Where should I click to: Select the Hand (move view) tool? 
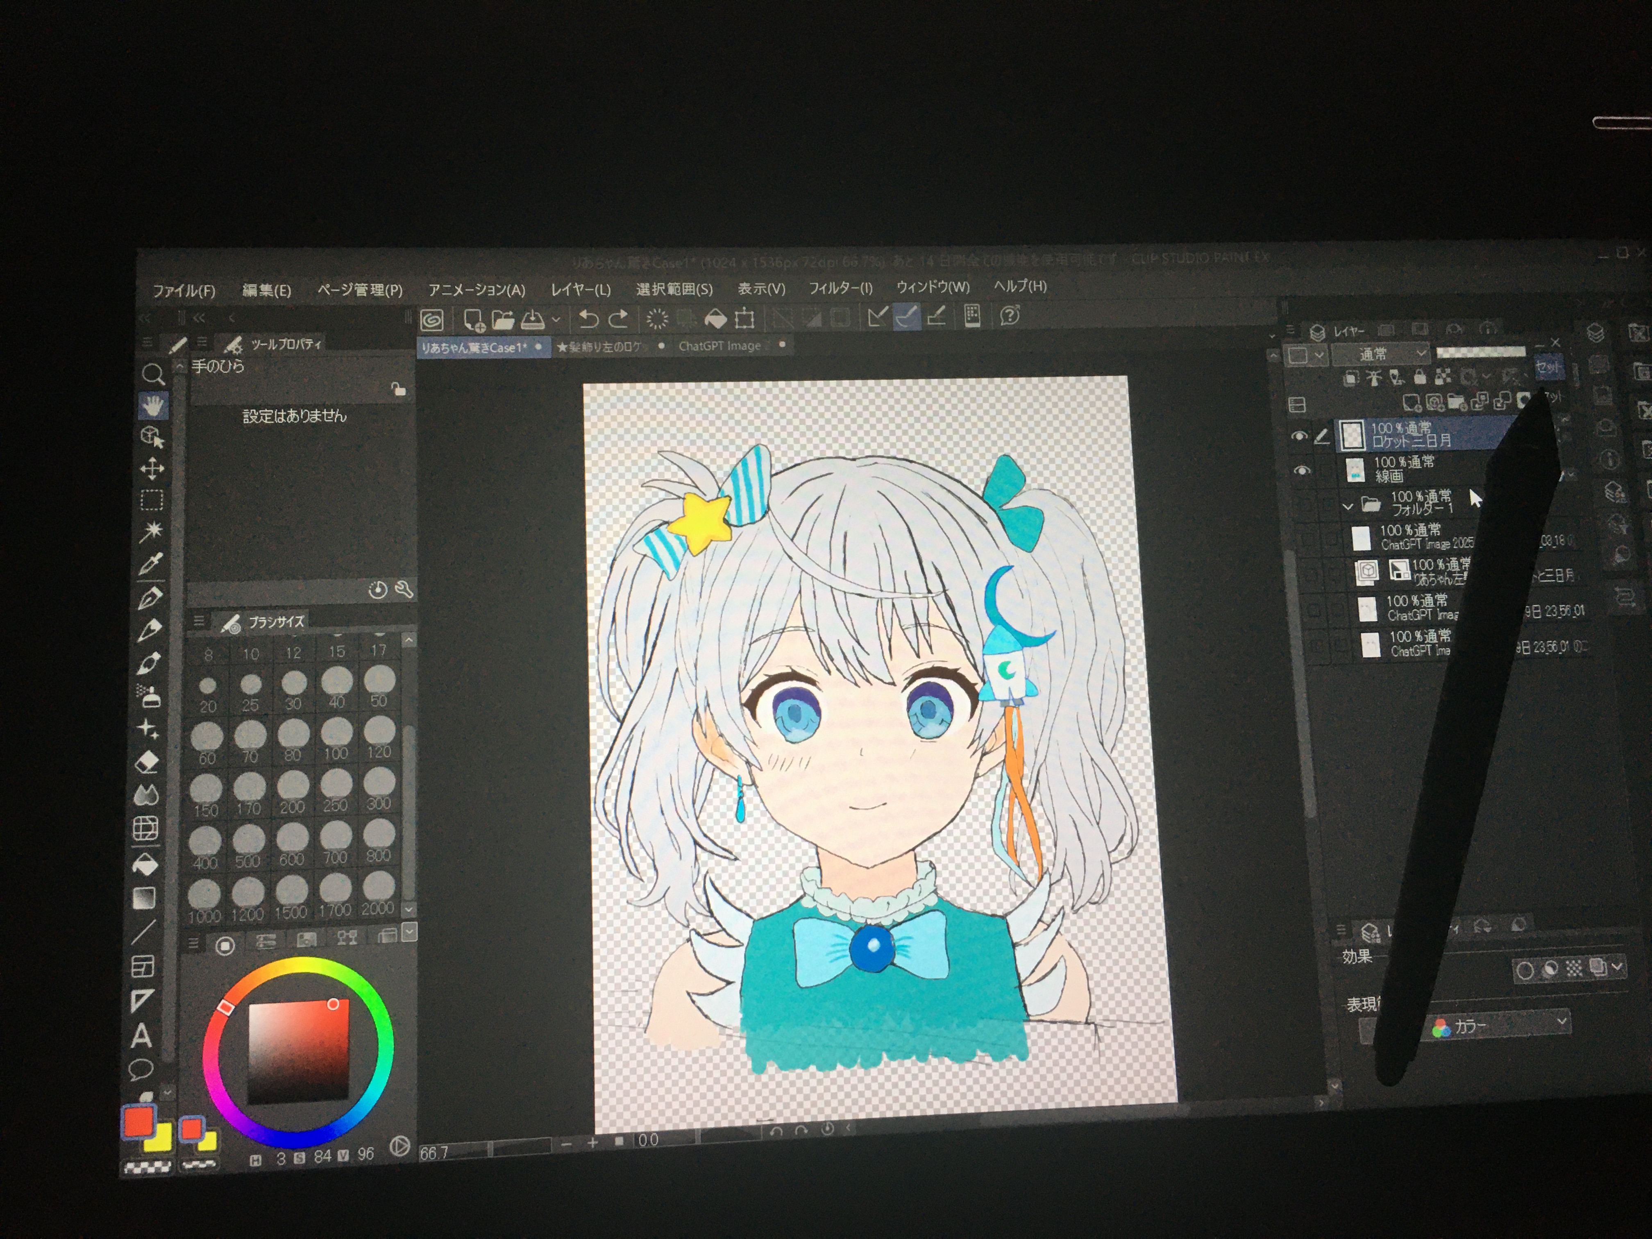coord(153,406)
